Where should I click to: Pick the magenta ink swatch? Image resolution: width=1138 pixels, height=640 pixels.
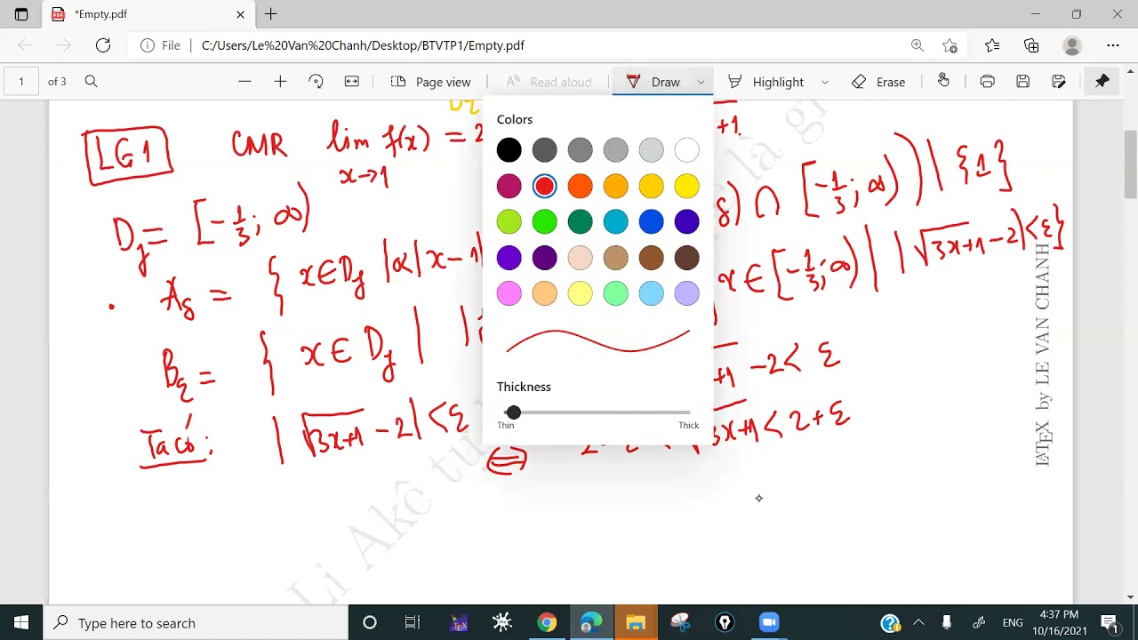click(x=509, y=186)
